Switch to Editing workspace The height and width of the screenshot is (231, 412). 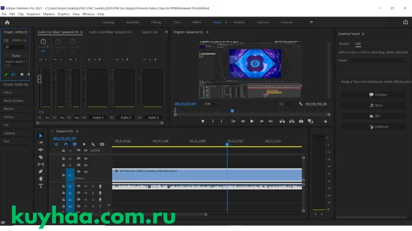pos(156,22)
